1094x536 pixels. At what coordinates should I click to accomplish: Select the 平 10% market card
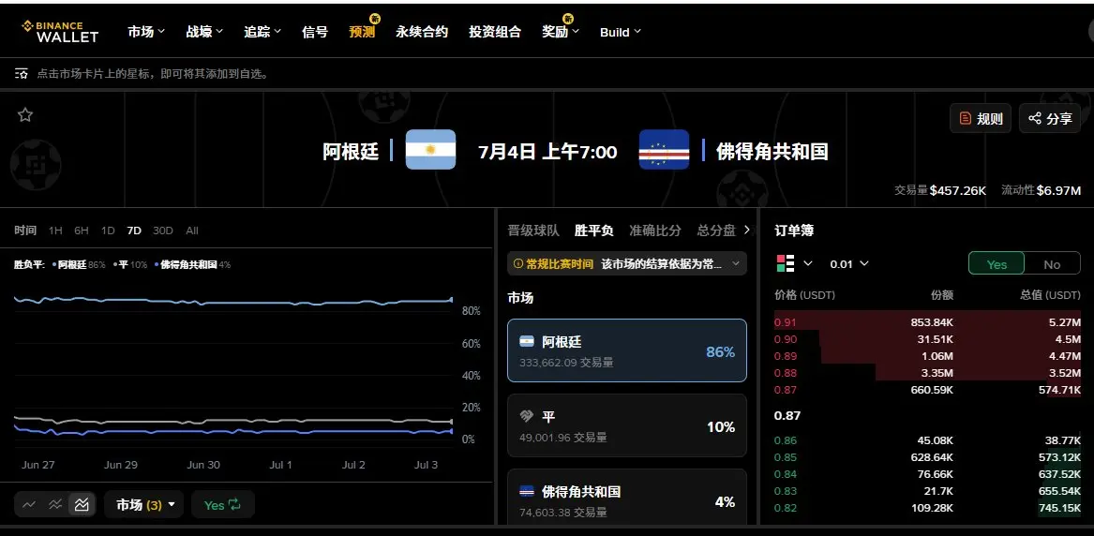tap(627, 425)
